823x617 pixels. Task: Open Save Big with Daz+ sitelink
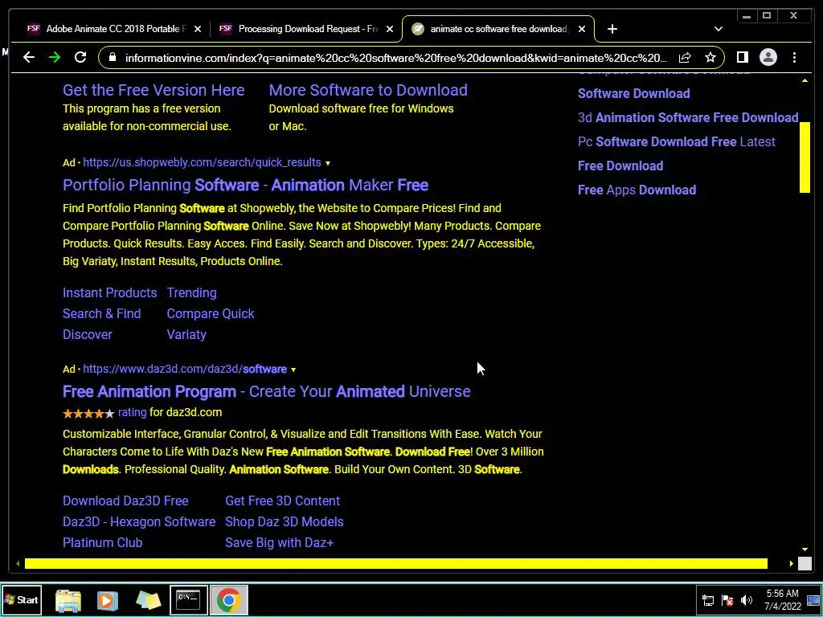[279, 543]
